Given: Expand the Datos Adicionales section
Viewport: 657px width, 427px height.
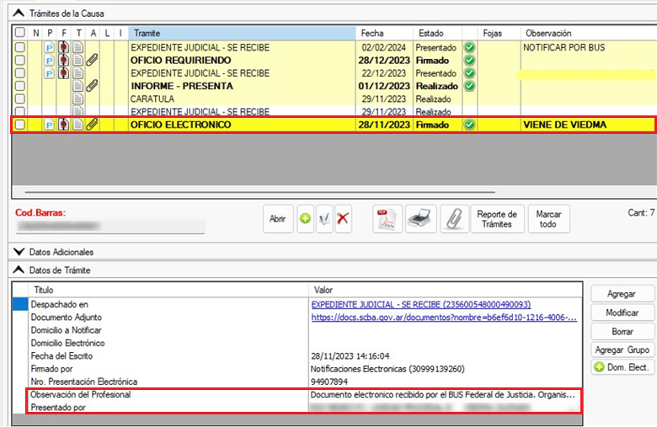Looking at the screenshot, I should (19, 251).
